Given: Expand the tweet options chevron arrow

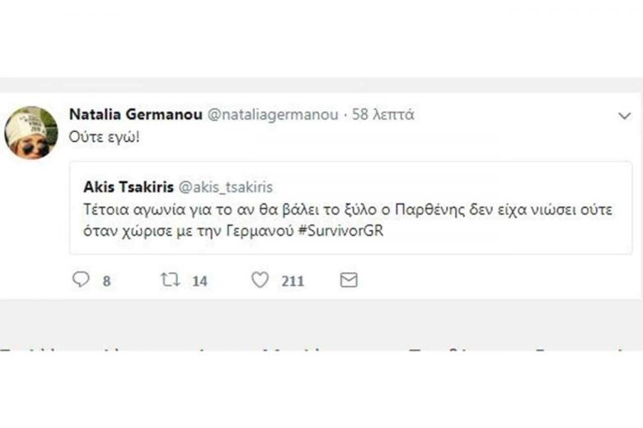Looking at the screenshot, I should tap(624, 116).
